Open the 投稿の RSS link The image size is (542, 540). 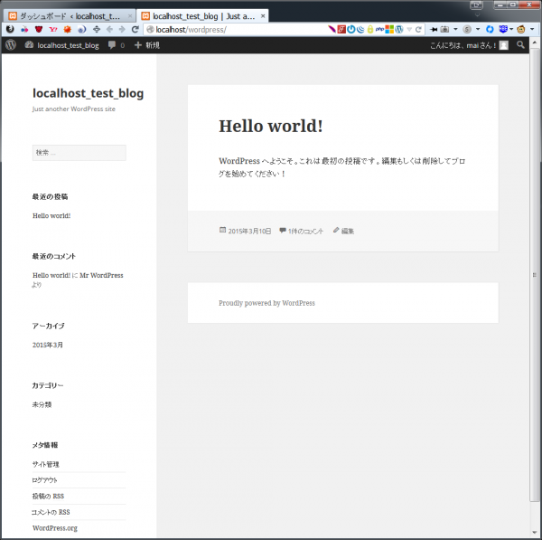click(x=48, y=496)
